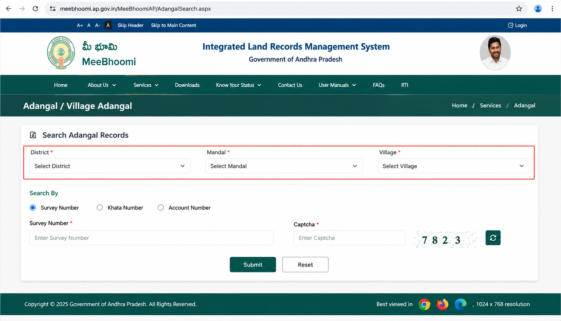Expand the About Us menu

(102, 85)
